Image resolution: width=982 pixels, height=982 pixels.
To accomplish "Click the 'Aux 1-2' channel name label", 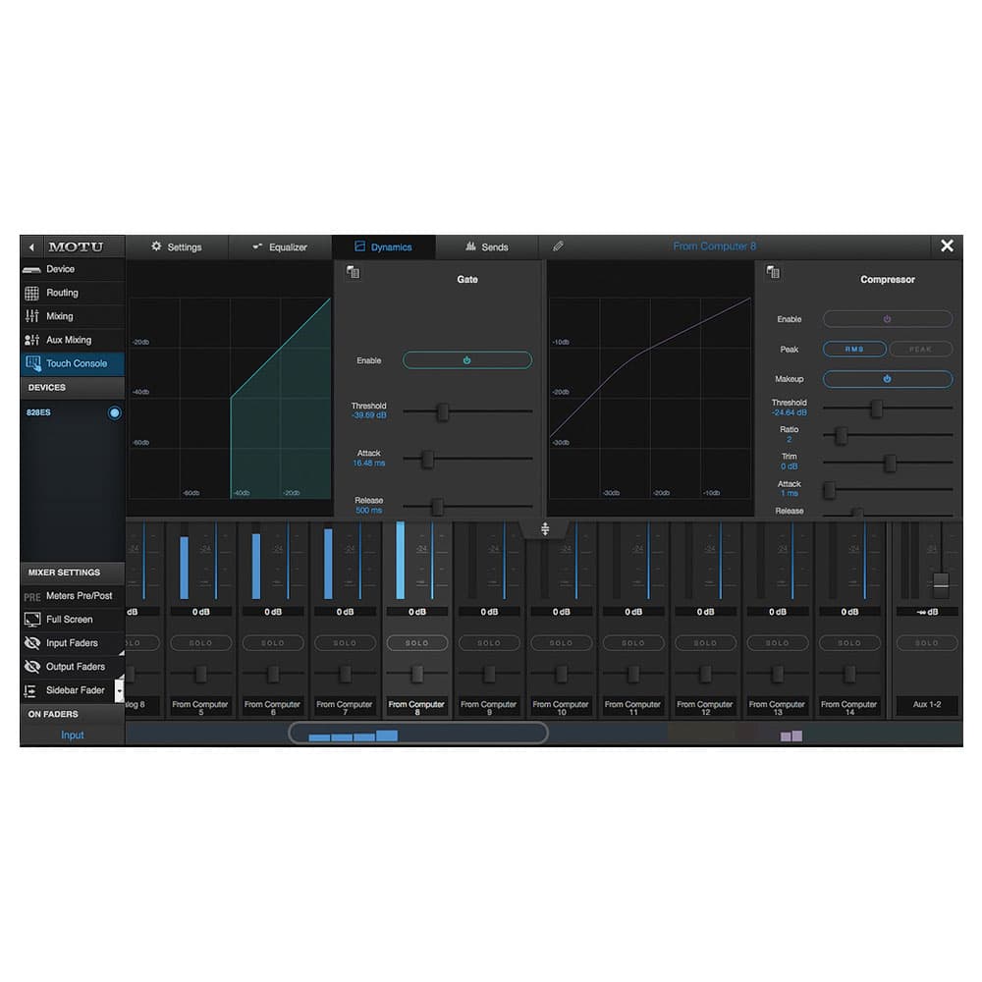I will coord(927,704).
